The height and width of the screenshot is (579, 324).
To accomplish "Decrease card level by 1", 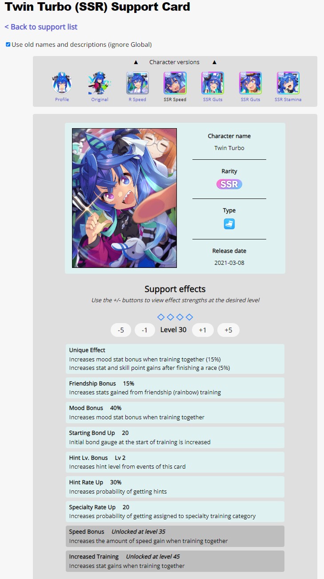I will point(145,330).
